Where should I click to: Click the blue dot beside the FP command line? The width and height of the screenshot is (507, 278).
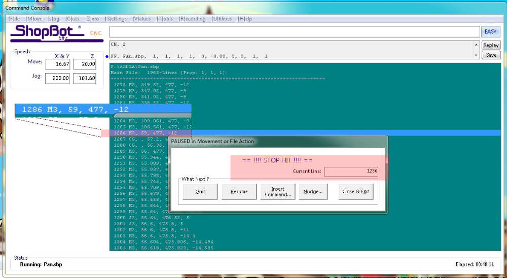(107, 56)
